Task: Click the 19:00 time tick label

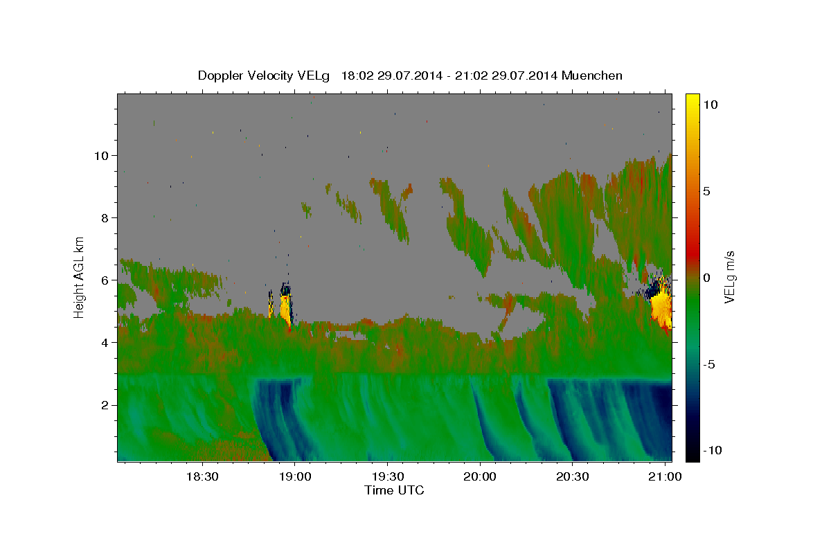Action: coord(295,477)
